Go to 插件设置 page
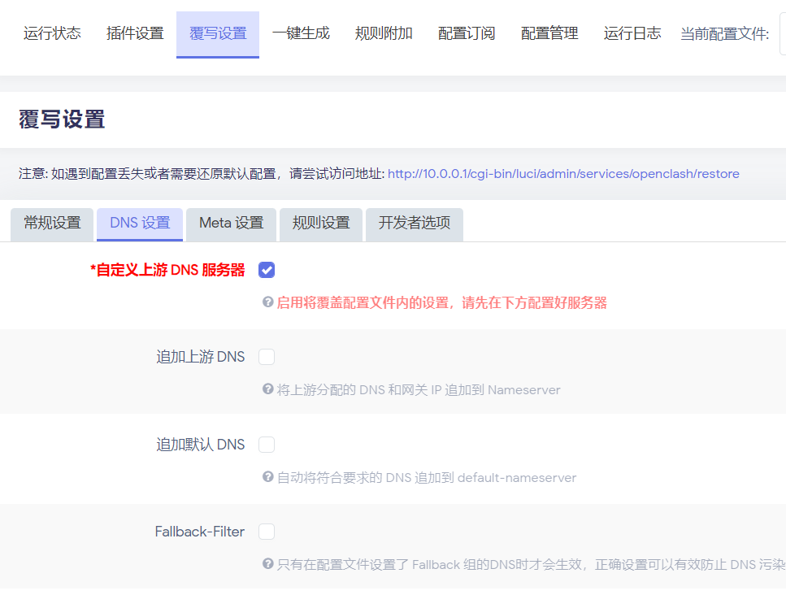Viewport: 786px width, 595px height. (x=135, y=33)
